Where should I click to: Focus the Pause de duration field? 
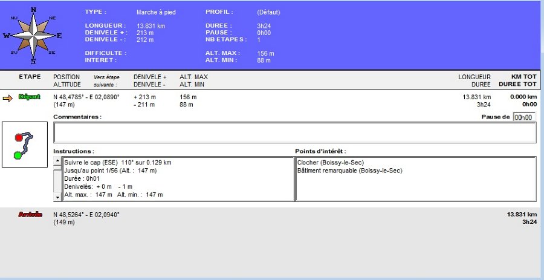[x=523, y=117]
